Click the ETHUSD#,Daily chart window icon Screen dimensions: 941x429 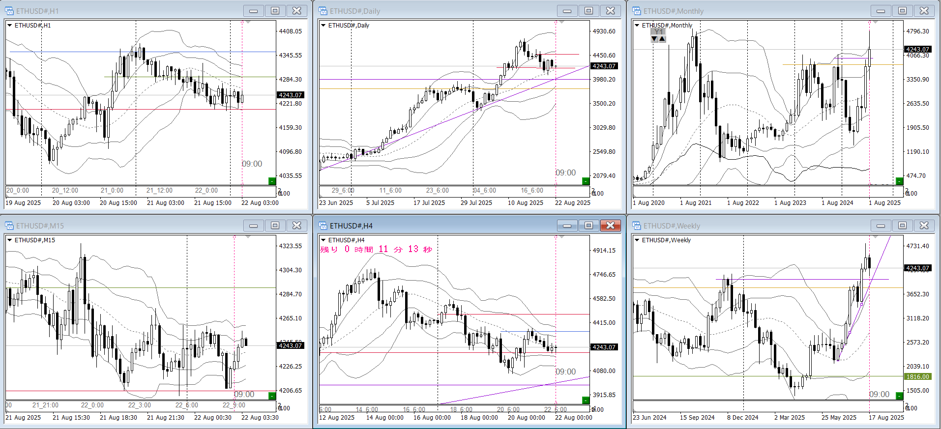coord(323,11)
